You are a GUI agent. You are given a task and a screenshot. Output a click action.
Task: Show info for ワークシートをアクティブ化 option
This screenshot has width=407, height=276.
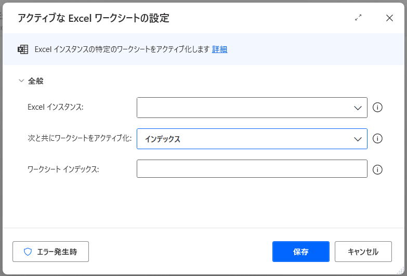click(378, 139)
